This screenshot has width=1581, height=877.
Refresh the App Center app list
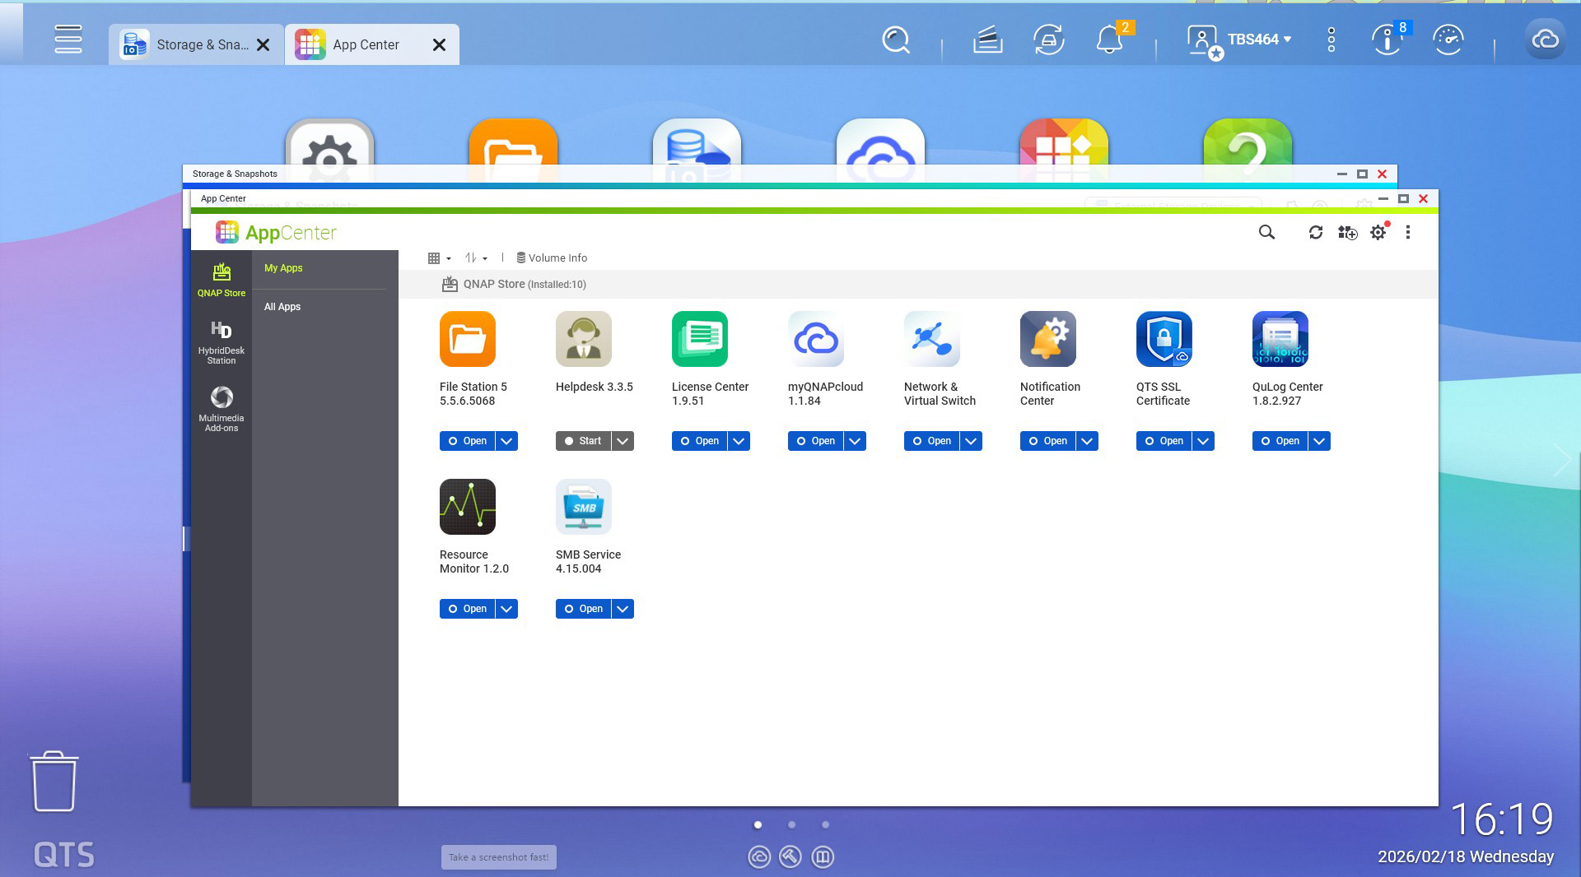click(x=1316, y=233)
